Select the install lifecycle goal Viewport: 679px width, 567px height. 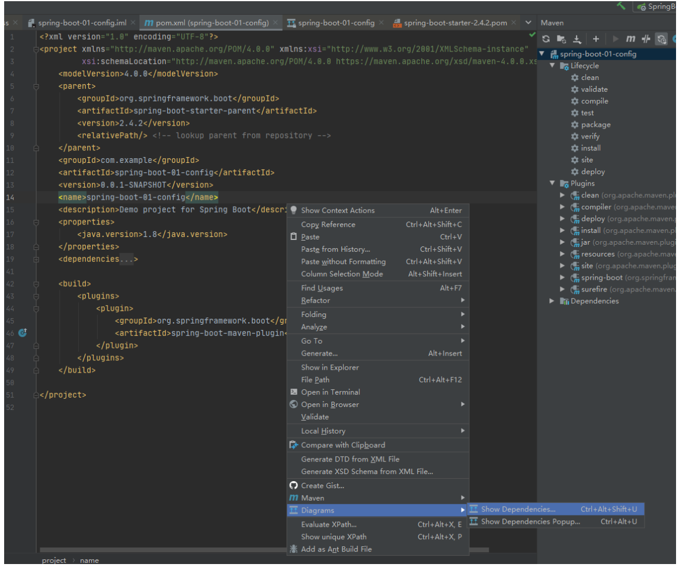591,148
